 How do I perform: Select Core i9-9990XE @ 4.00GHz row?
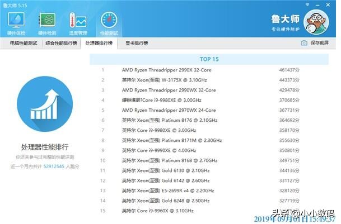tap(209, 150)
